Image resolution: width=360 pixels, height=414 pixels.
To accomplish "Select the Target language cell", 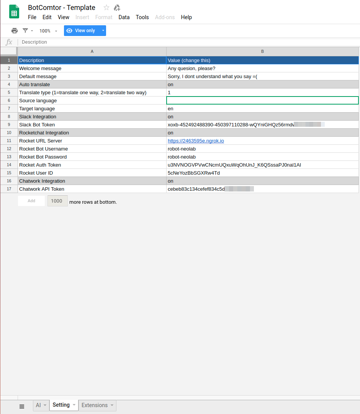I will [x=92, y=108].
